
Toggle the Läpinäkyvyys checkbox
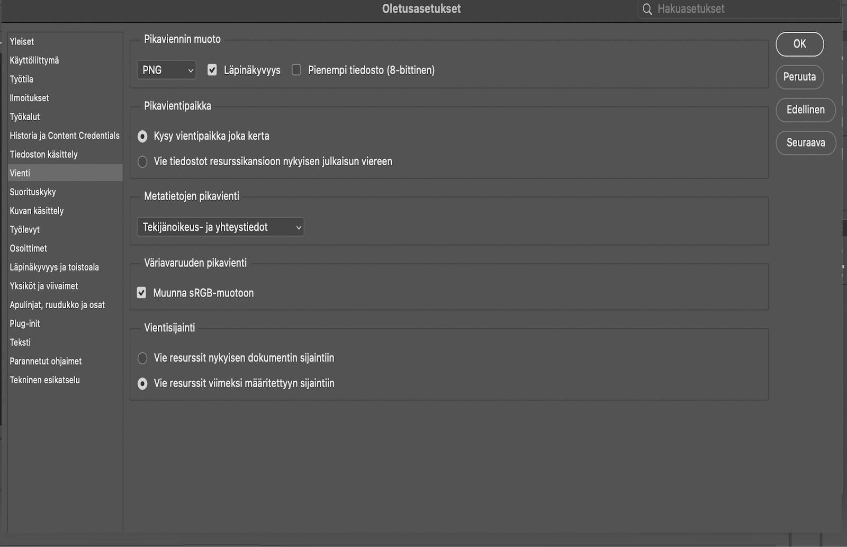[212, 70]
